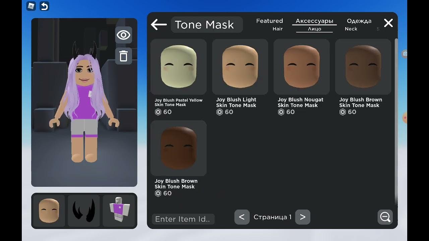Select Joy Blush Nougat mask thumbnail
The height and width of the screenshot is (241, 429).
pyautogui.click(x=302, y=67)
